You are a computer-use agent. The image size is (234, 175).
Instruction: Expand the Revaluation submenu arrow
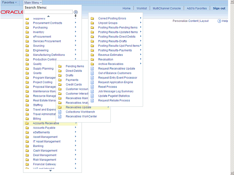click(x=141, y=59)
